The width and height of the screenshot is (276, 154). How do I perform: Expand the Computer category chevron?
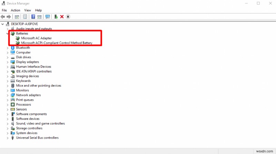click(x=8, y=53)
